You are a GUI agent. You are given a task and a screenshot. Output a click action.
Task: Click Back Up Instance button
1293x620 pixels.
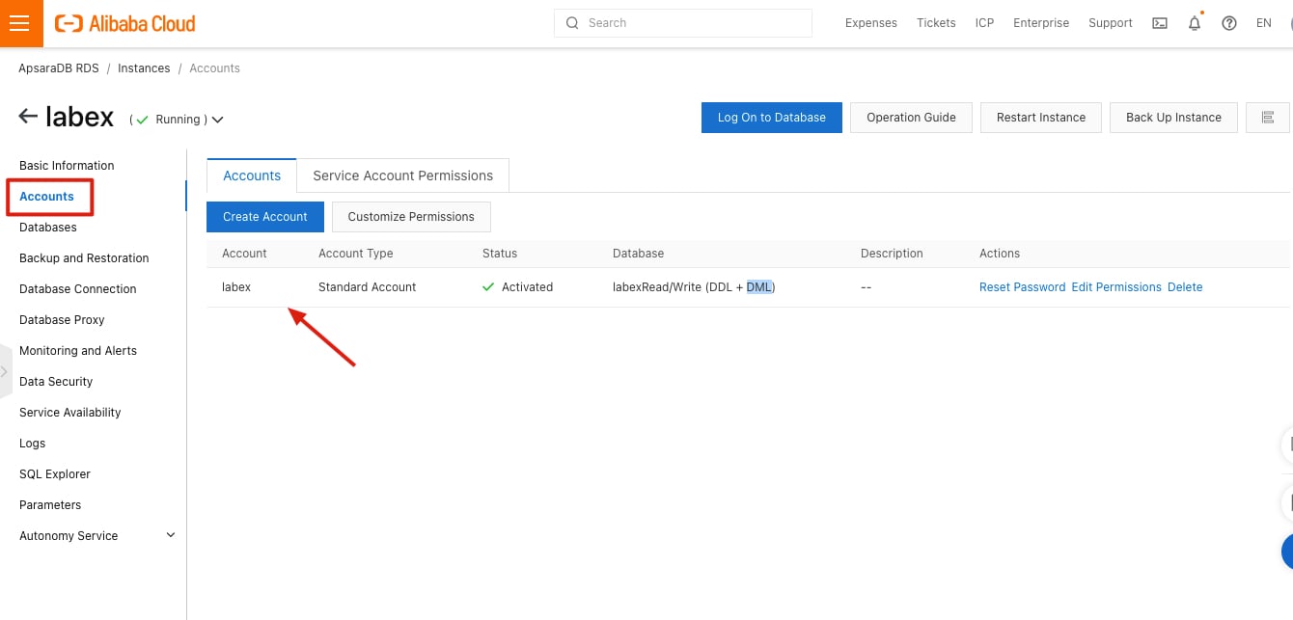[x=1173, y=118]
